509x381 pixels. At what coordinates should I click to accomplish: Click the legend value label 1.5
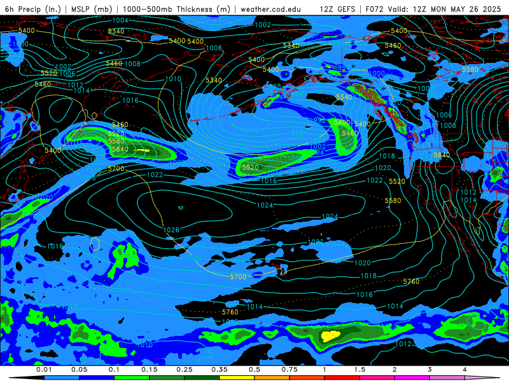[x=359, y=370]
